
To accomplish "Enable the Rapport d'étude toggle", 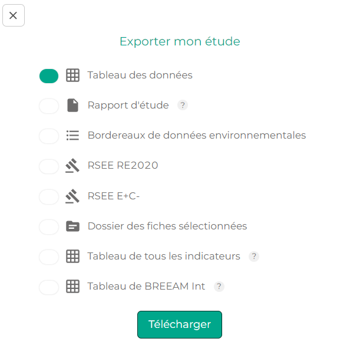I will [49, 106].
